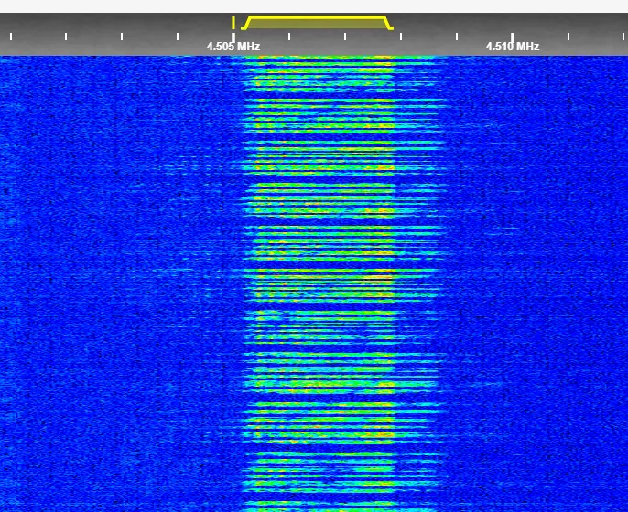Image resolution: width=628 pixels, height=512 pixels.
Task: Click the 4.510 MHz frequency label
Action: coord(512,46)
